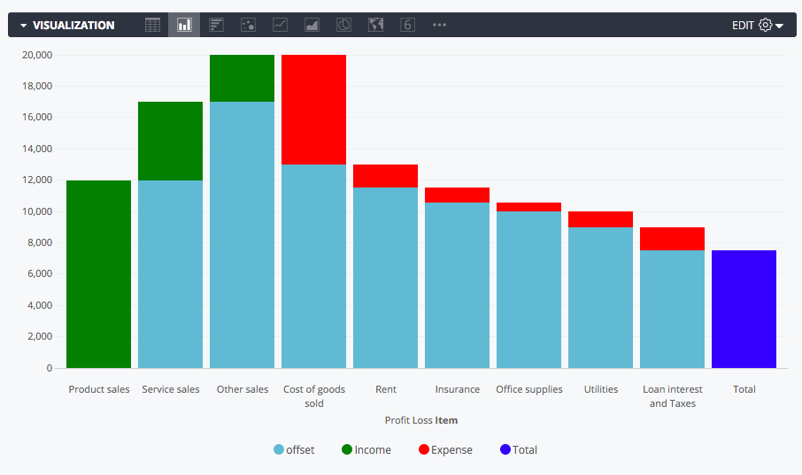This screenshot has width=802, height=475.
Task: Toggle Expense series in legend
Action: (x=445, y=450)
